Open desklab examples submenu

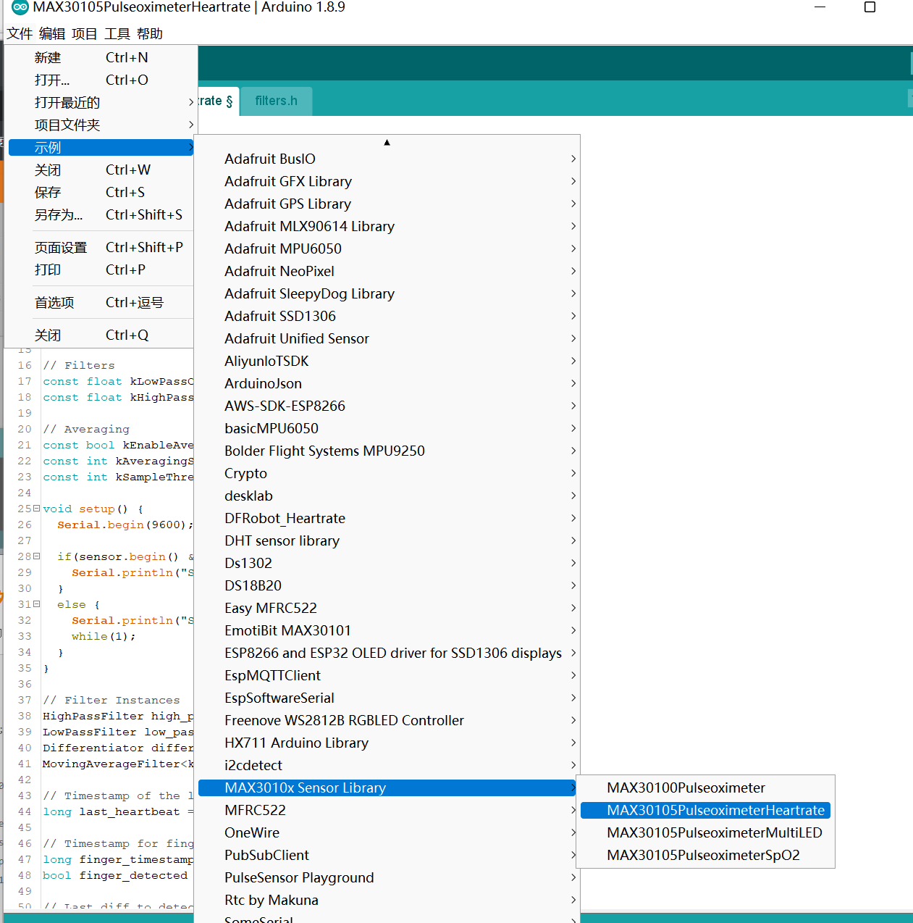pyautogui.click(x=387, y=496)
